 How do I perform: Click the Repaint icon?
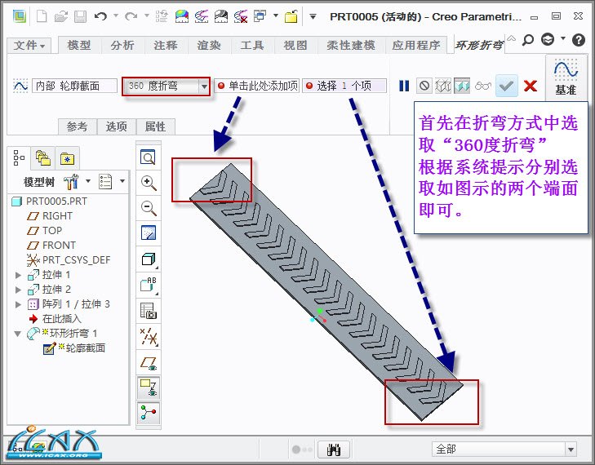tap(148, 232)
